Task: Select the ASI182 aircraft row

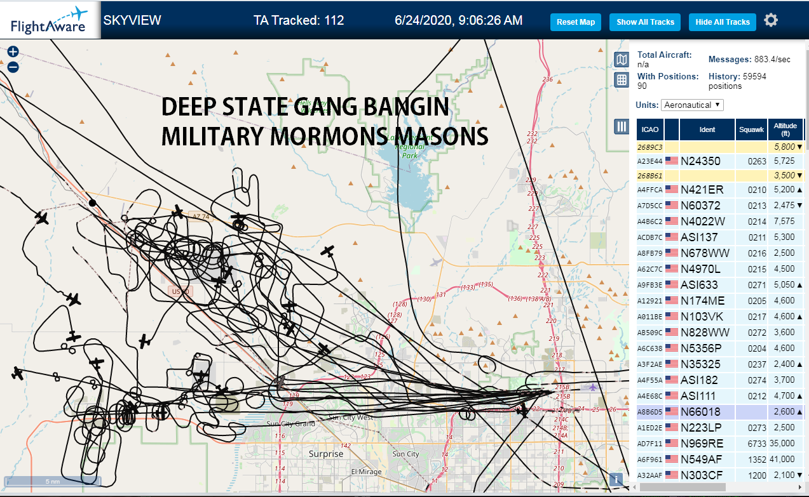Action: 721,380
